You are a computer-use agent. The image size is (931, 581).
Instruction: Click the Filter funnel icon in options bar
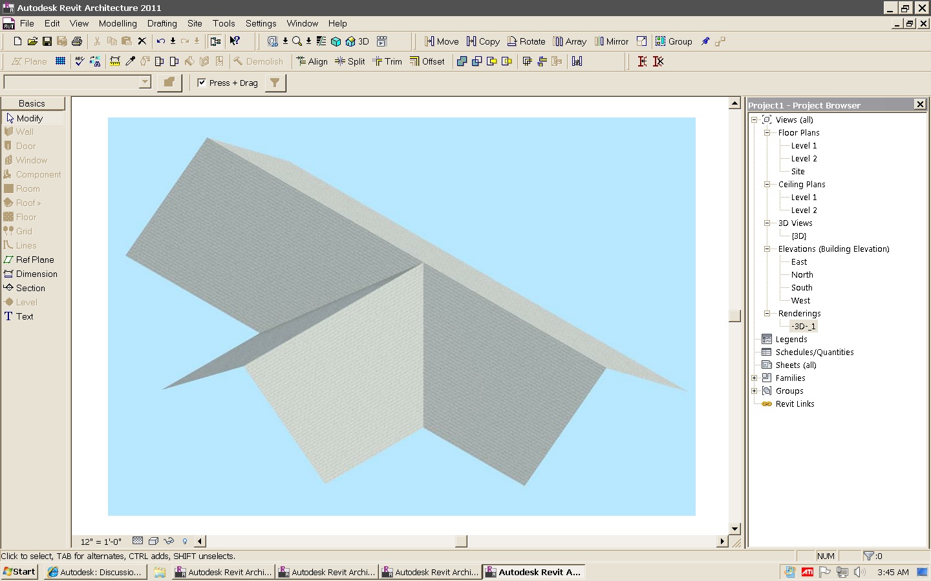(275, 83)
